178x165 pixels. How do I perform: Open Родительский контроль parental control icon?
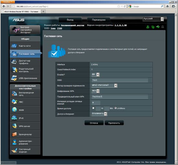[x=14, y=70]
